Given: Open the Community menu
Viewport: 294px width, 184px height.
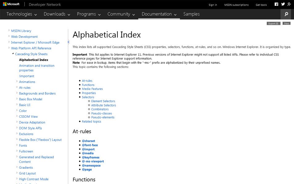Looking at the screenshot, I should click(x=119, y=14).
